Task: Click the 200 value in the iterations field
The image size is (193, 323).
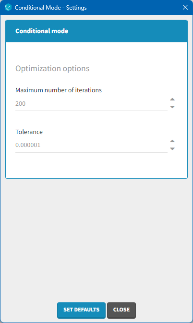Action: (20, 104)
